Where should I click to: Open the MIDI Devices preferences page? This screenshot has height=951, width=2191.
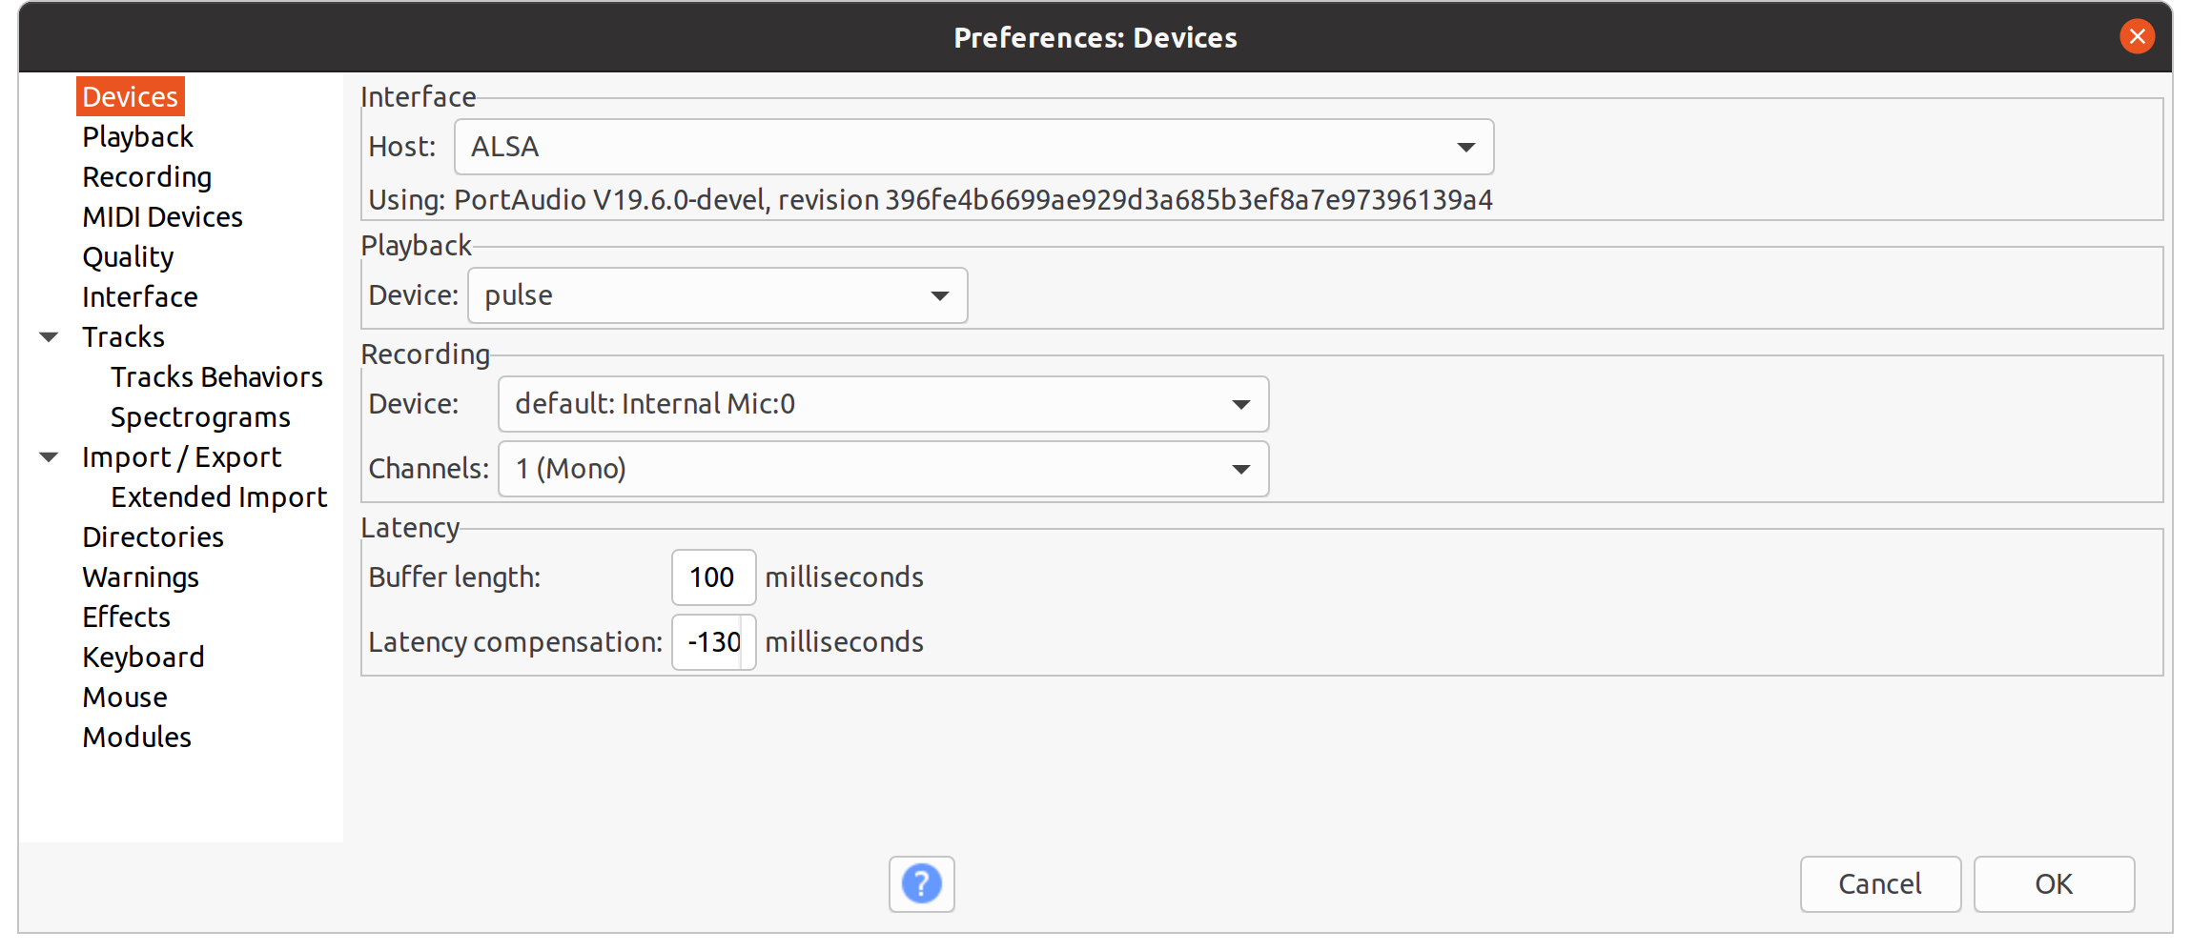(x=162, y=217)
